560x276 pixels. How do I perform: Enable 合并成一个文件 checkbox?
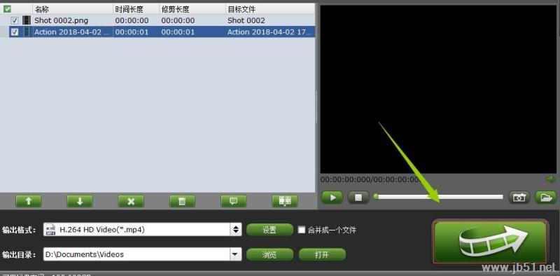[302, 230]
